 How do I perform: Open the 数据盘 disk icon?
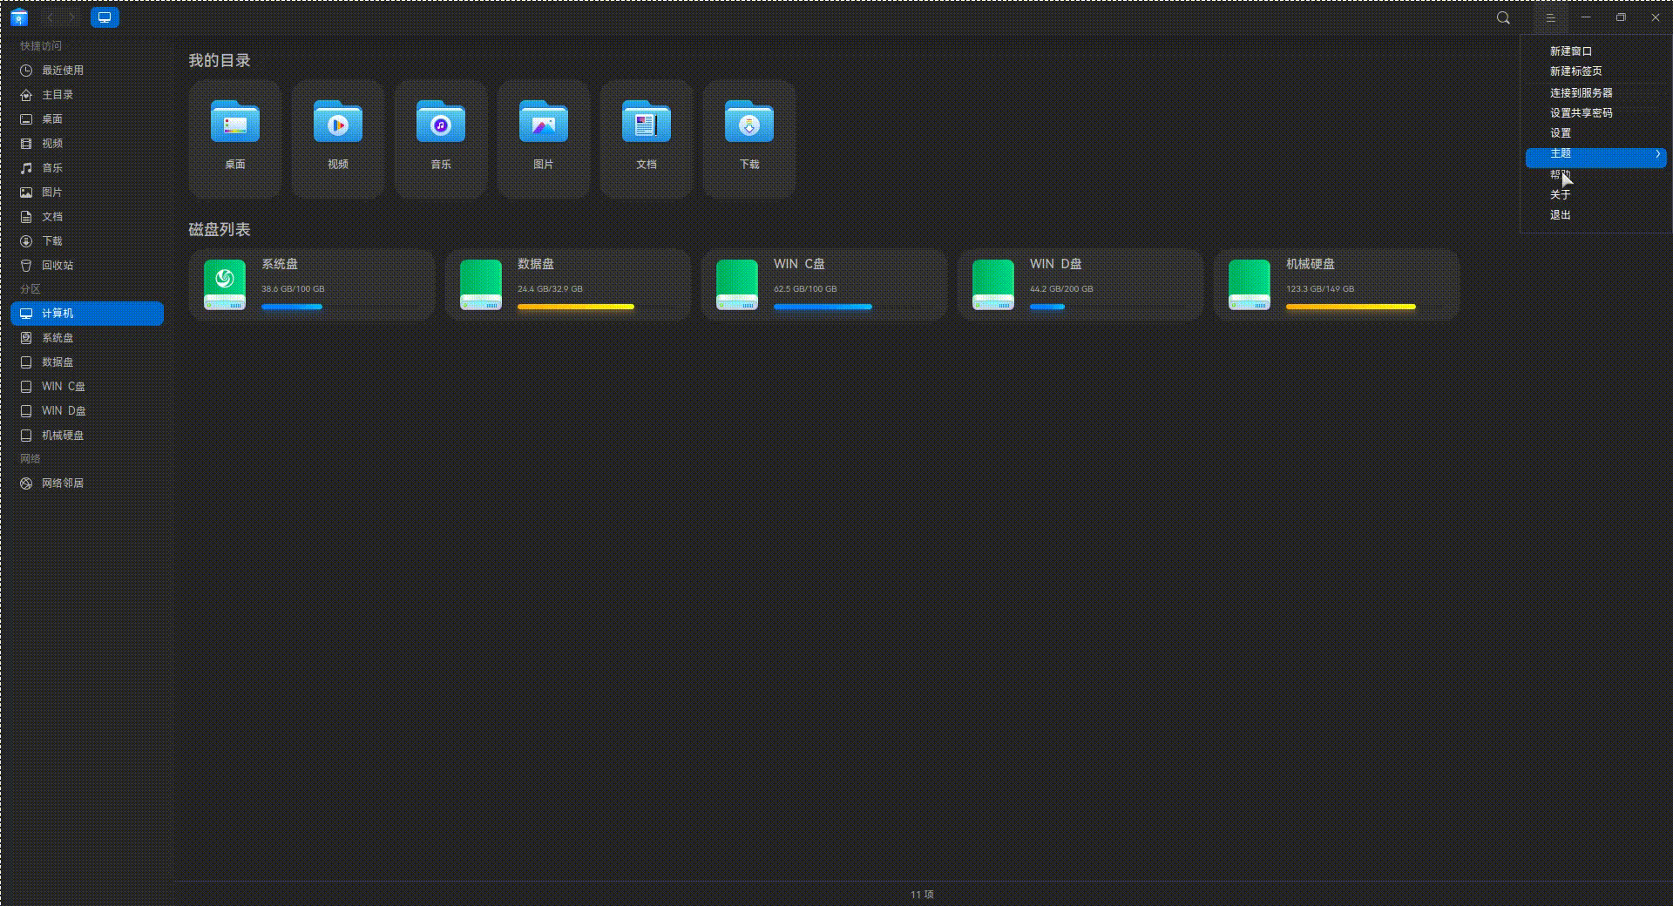coord(481,285)
